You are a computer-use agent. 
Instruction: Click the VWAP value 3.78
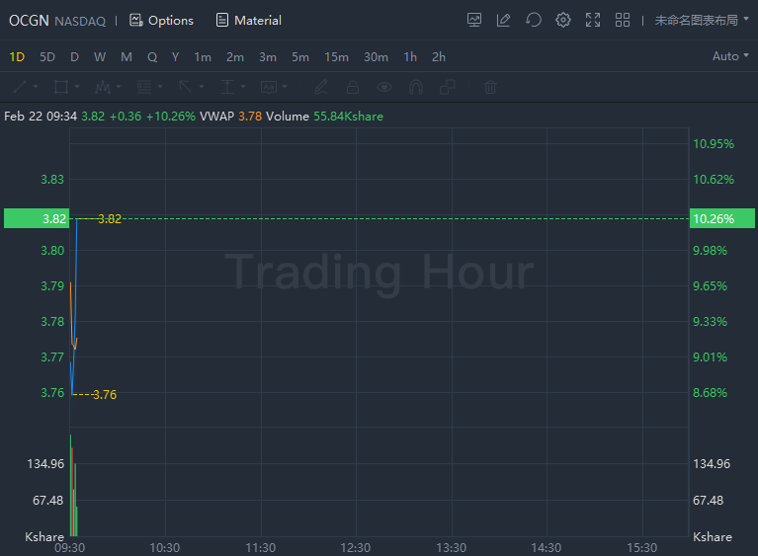[250, 117]
